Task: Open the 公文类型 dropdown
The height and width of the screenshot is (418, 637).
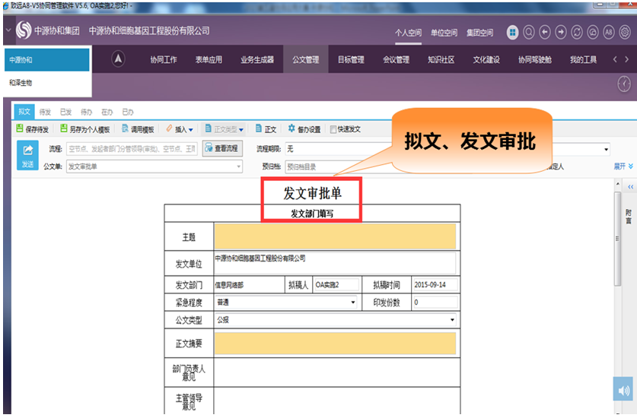Action: [x=452, y=321]
